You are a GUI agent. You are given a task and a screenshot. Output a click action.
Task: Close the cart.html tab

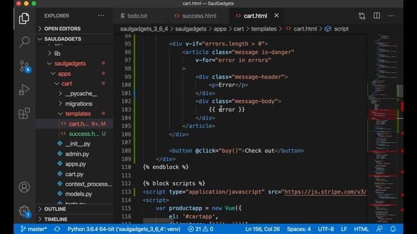point(276,16)
